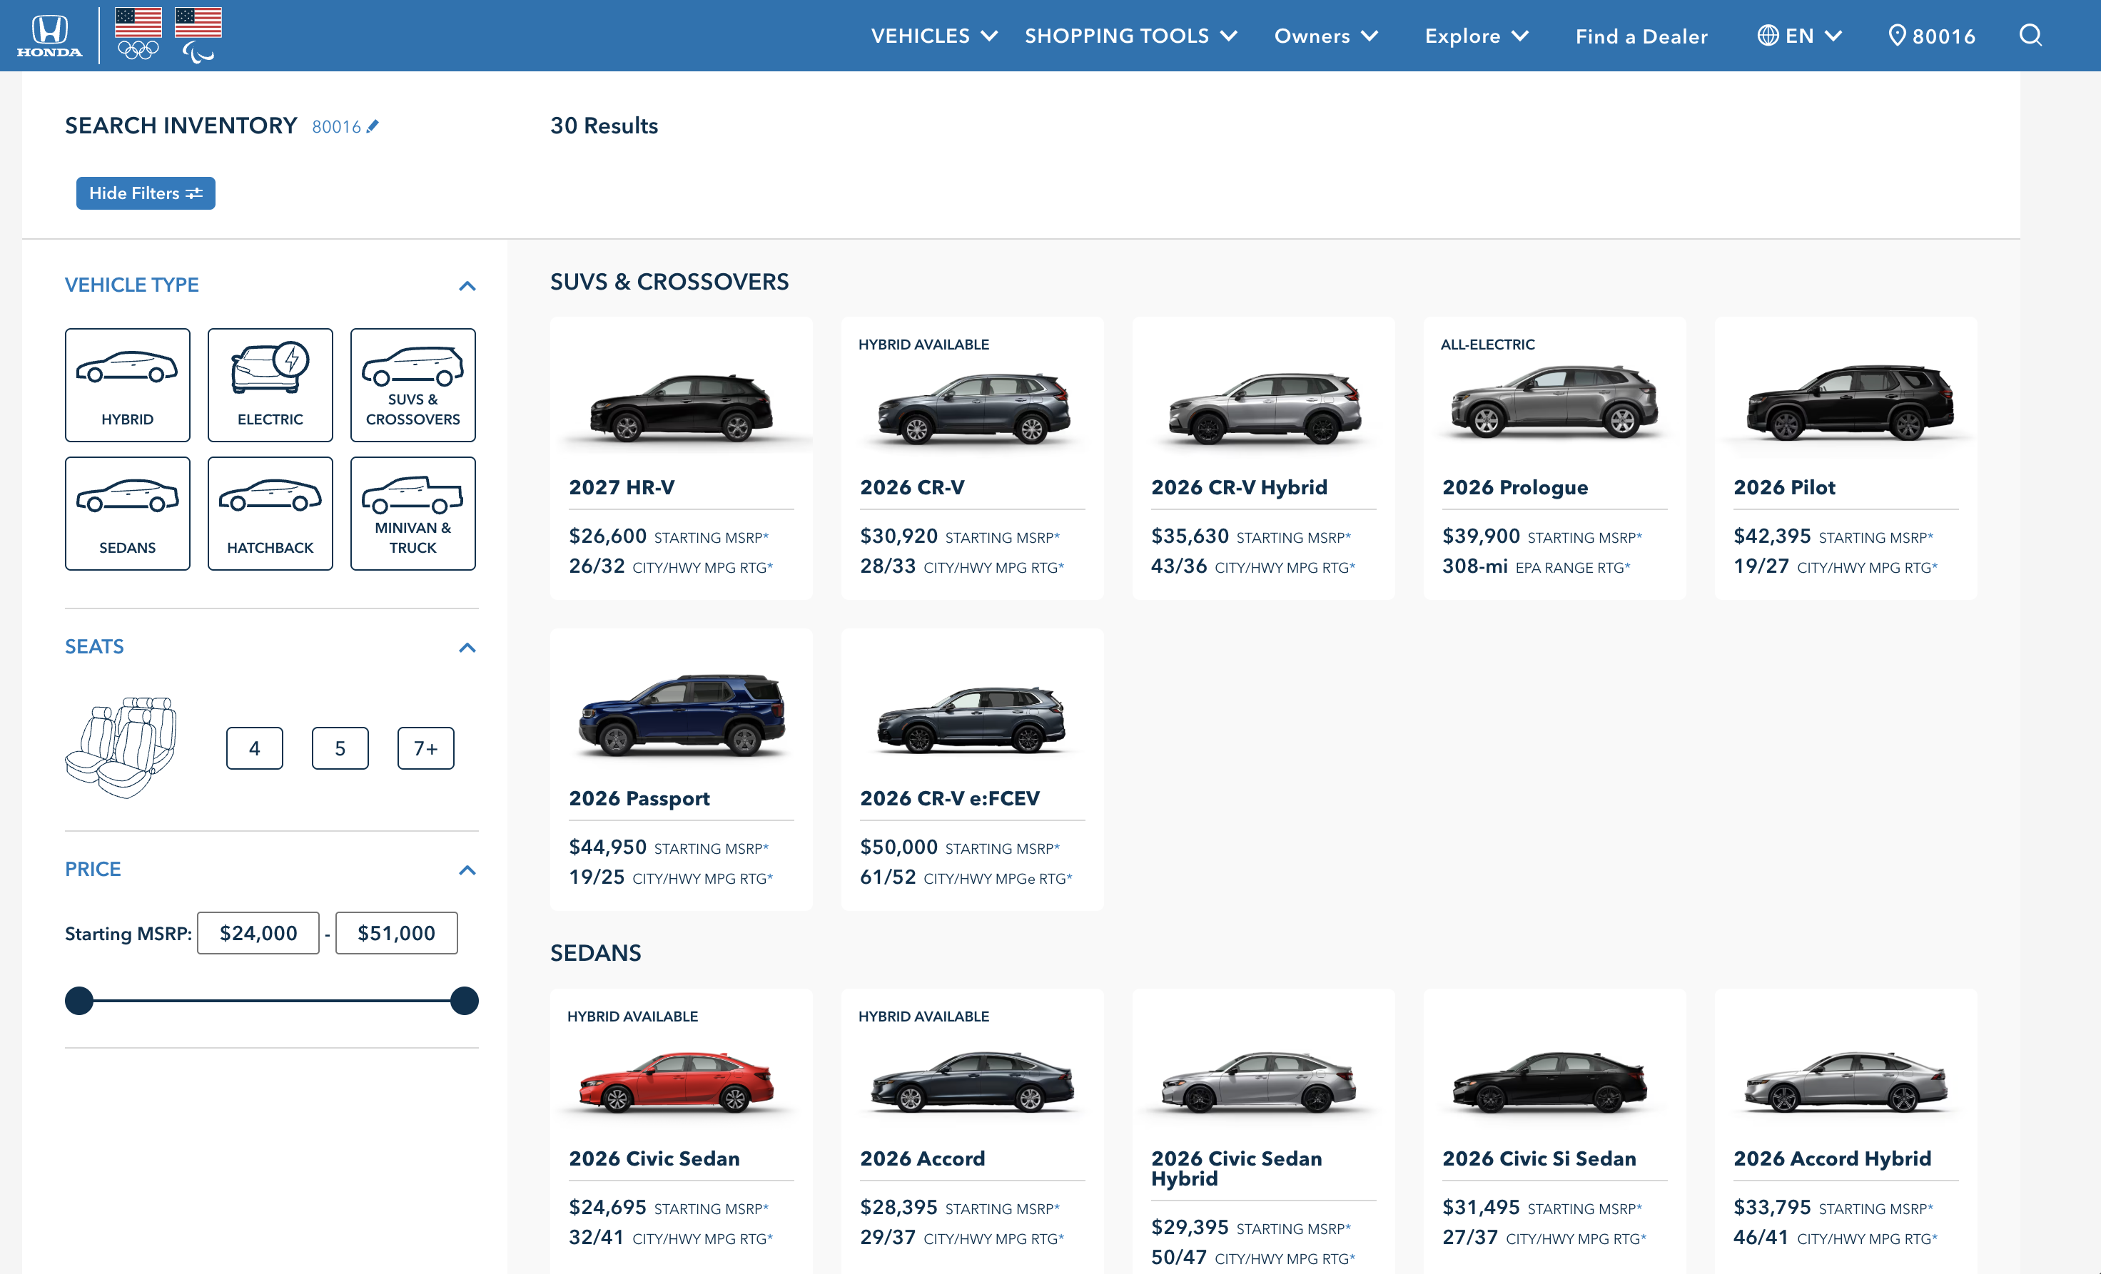Toggle the Electric vehicle type filter
Screen dimensions: 2101x1274
click(x=270, y=385)
